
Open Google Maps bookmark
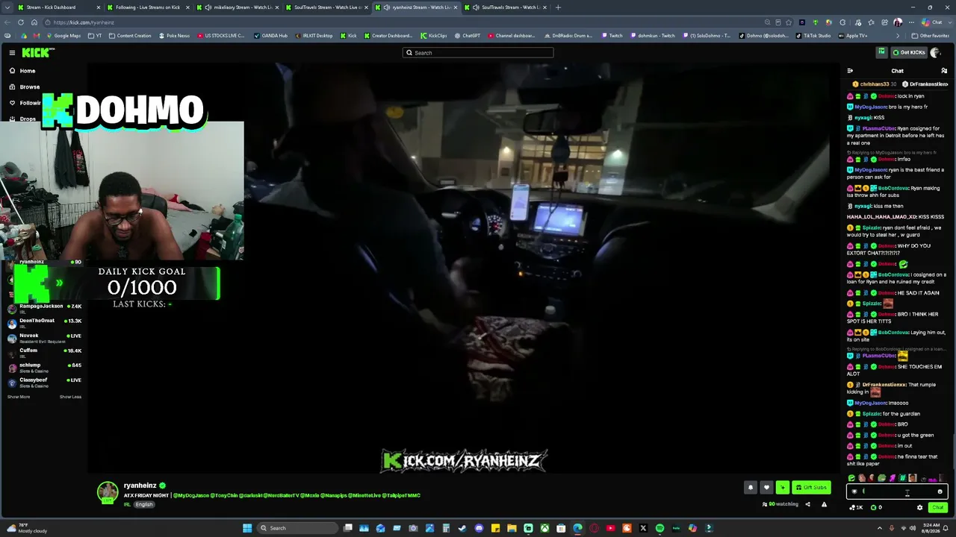(x=63, y=36)
